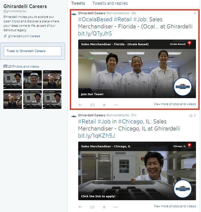Open the ghirardelli.com/careers link
This screenshot has width=201, height=212.
(x=24, y=36)
